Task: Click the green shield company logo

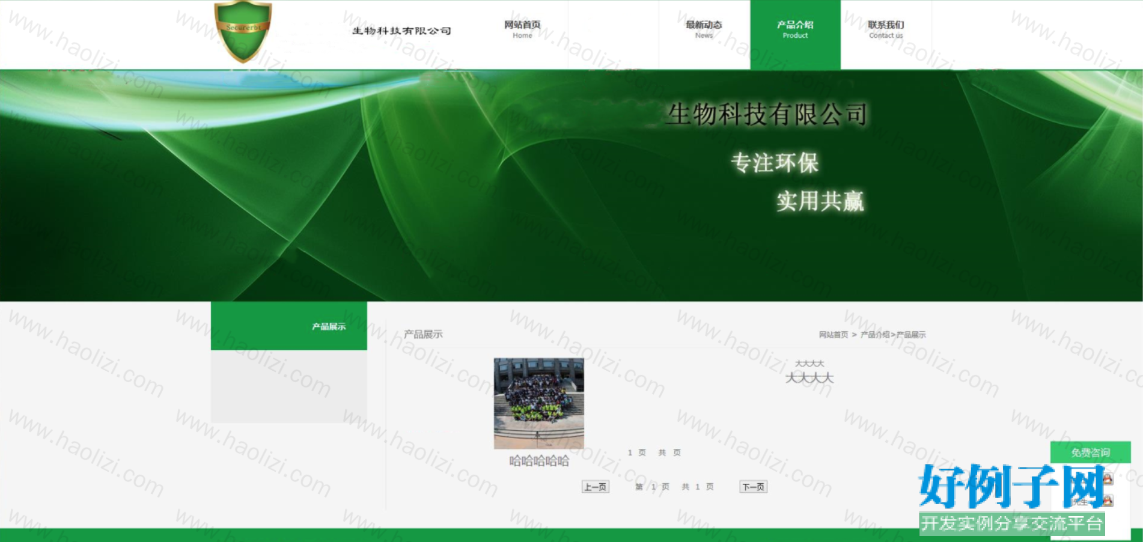Action: pos(243,31)
